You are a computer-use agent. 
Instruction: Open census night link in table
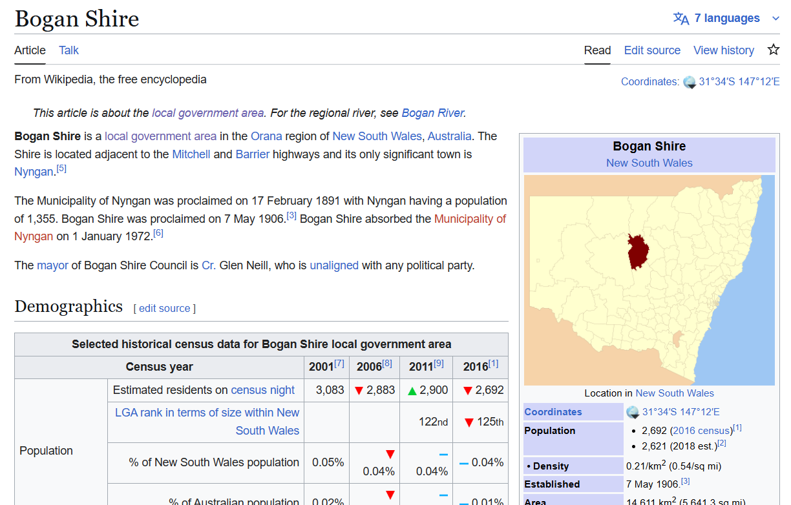262,390
